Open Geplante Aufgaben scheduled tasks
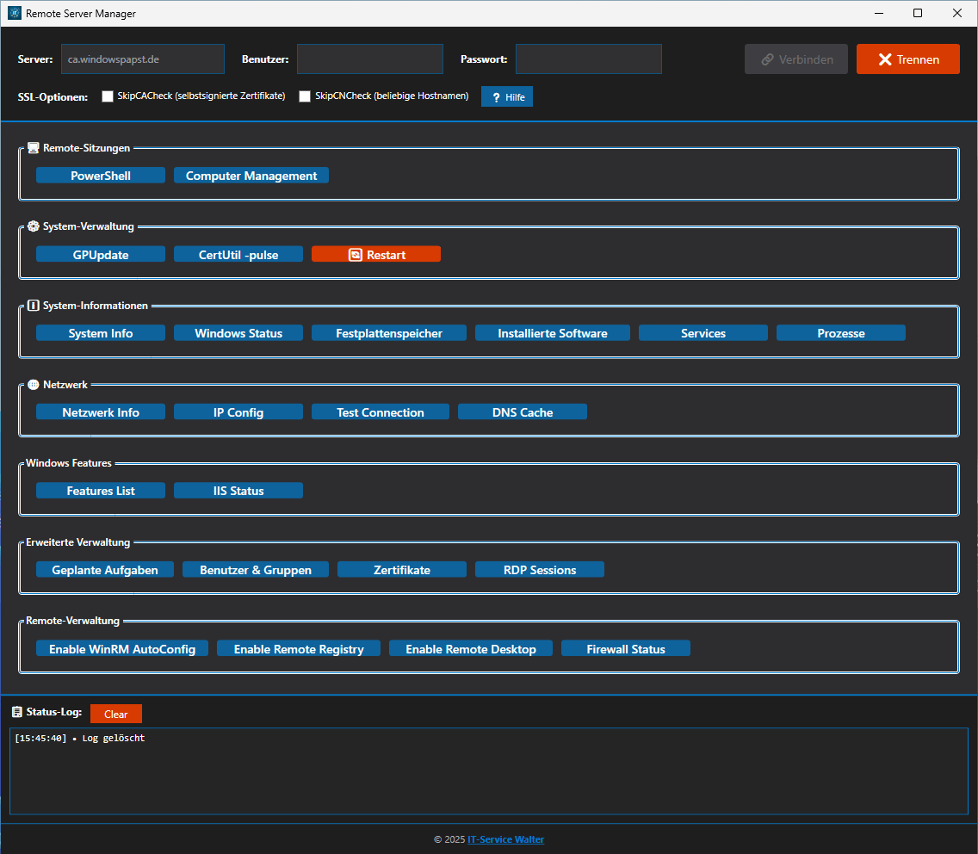The width and height of the screenshot is (978, 854). click(105, 570)
